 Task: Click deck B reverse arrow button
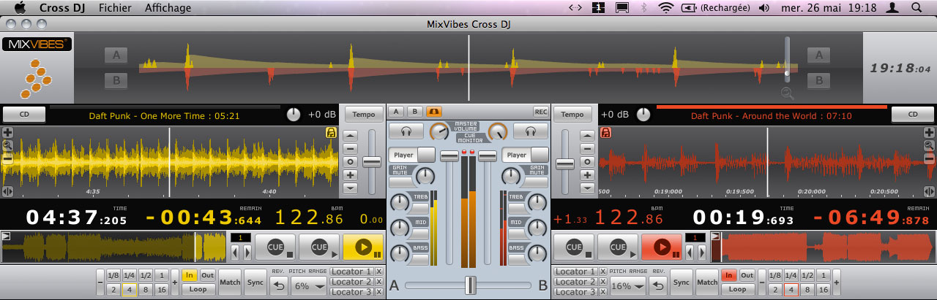point(657,286)
